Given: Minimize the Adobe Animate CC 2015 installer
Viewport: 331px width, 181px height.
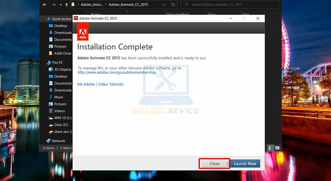Looking at the screenshot, I should 231,19.
